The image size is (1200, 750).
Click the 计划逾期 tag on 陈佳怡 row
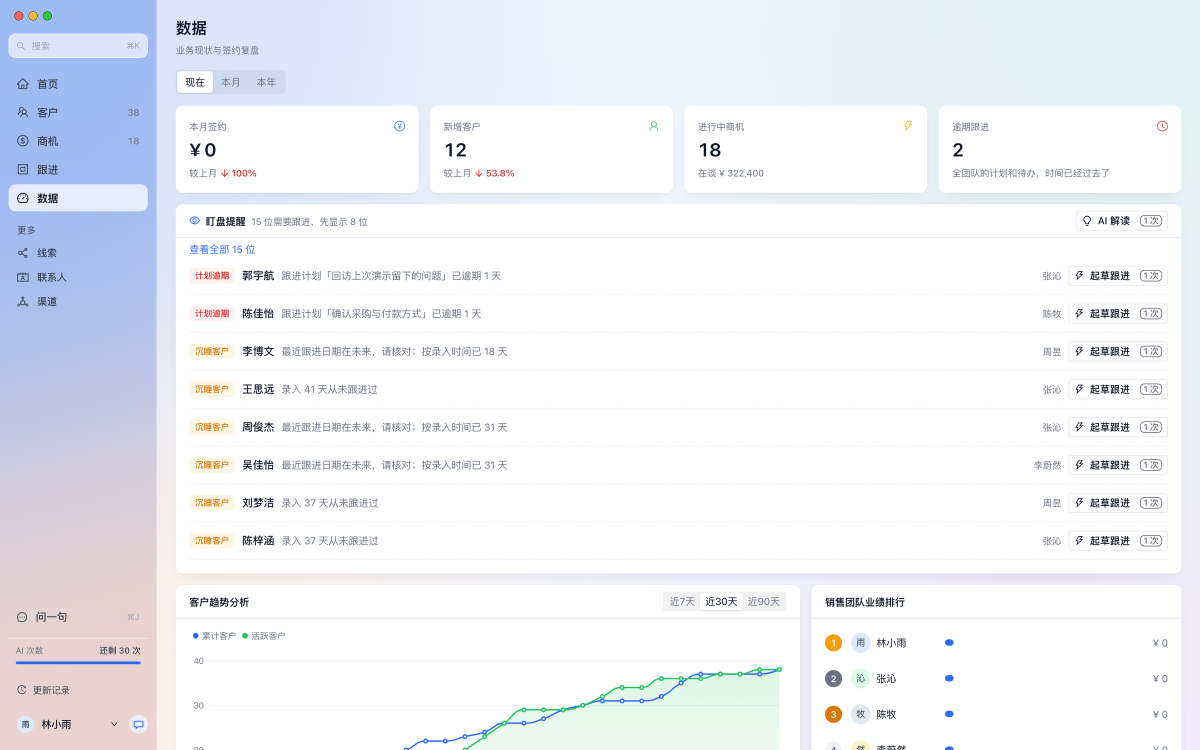pos(212,313)
